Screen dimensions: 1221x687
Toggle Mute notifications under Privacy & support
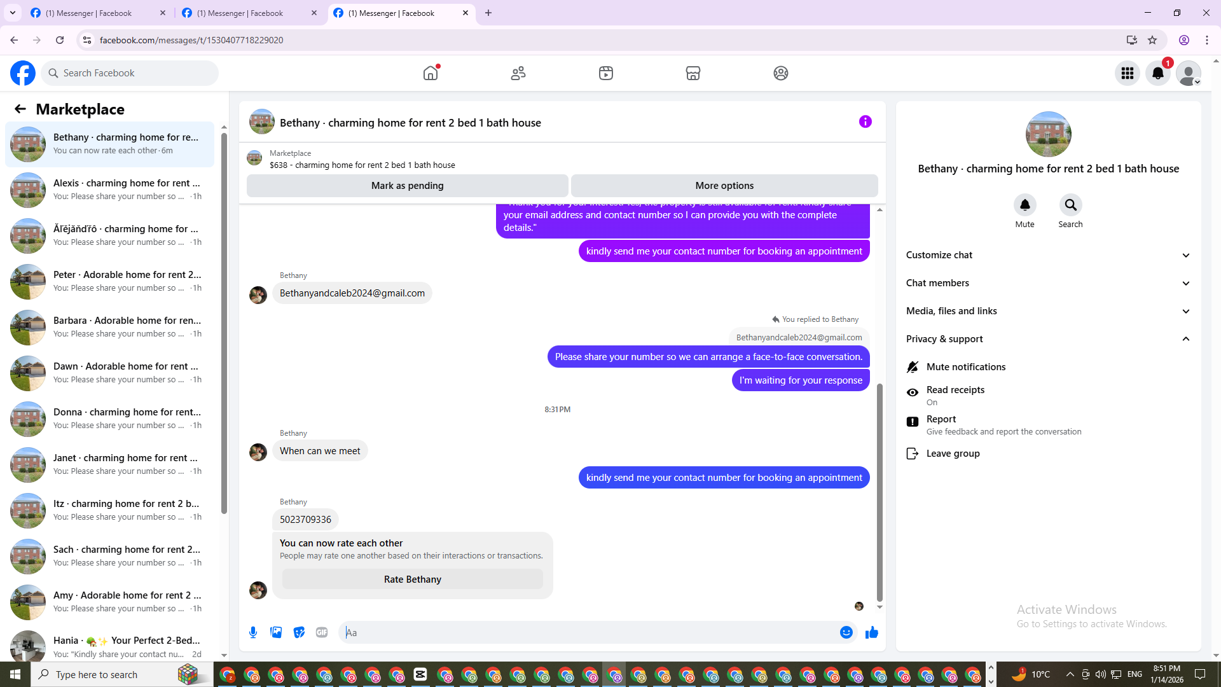(965, 367)
